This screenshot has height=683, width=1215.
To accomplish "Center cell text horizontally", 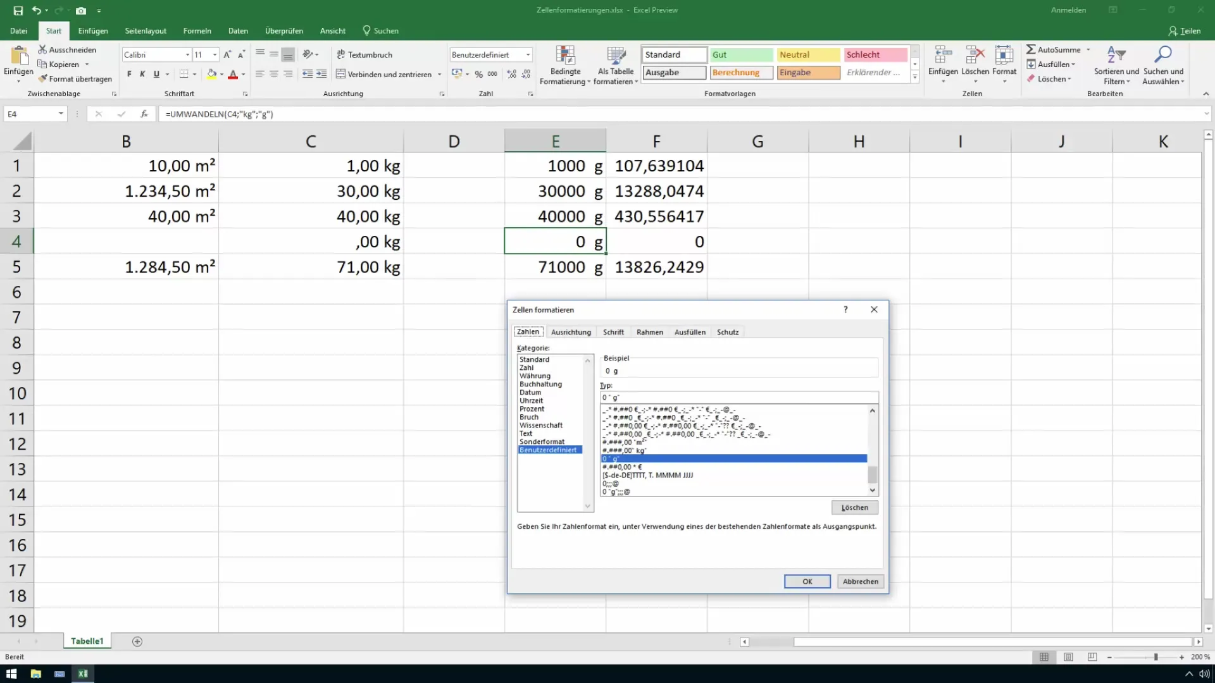I will (x=273, y=74).
